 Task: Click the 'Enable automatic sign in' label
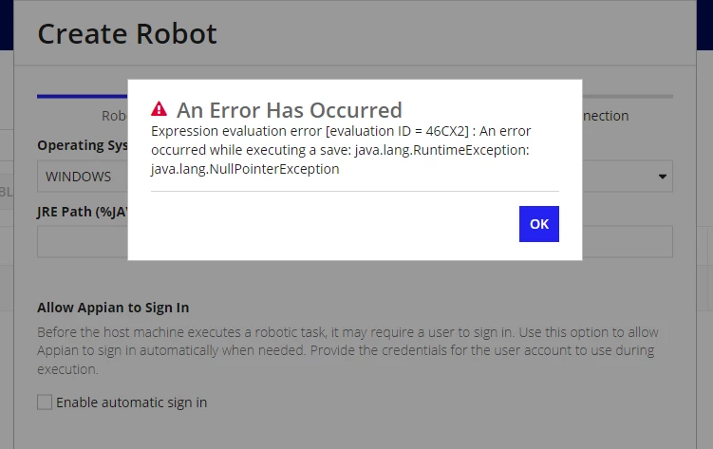[131, 402]
